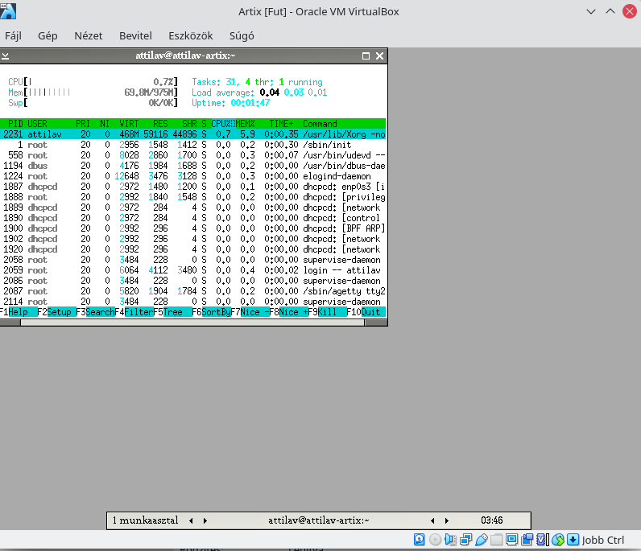The width and height of the screenshot is (641, 551).
Task: Select next window with taskbar right arrow
Action: 447,520
